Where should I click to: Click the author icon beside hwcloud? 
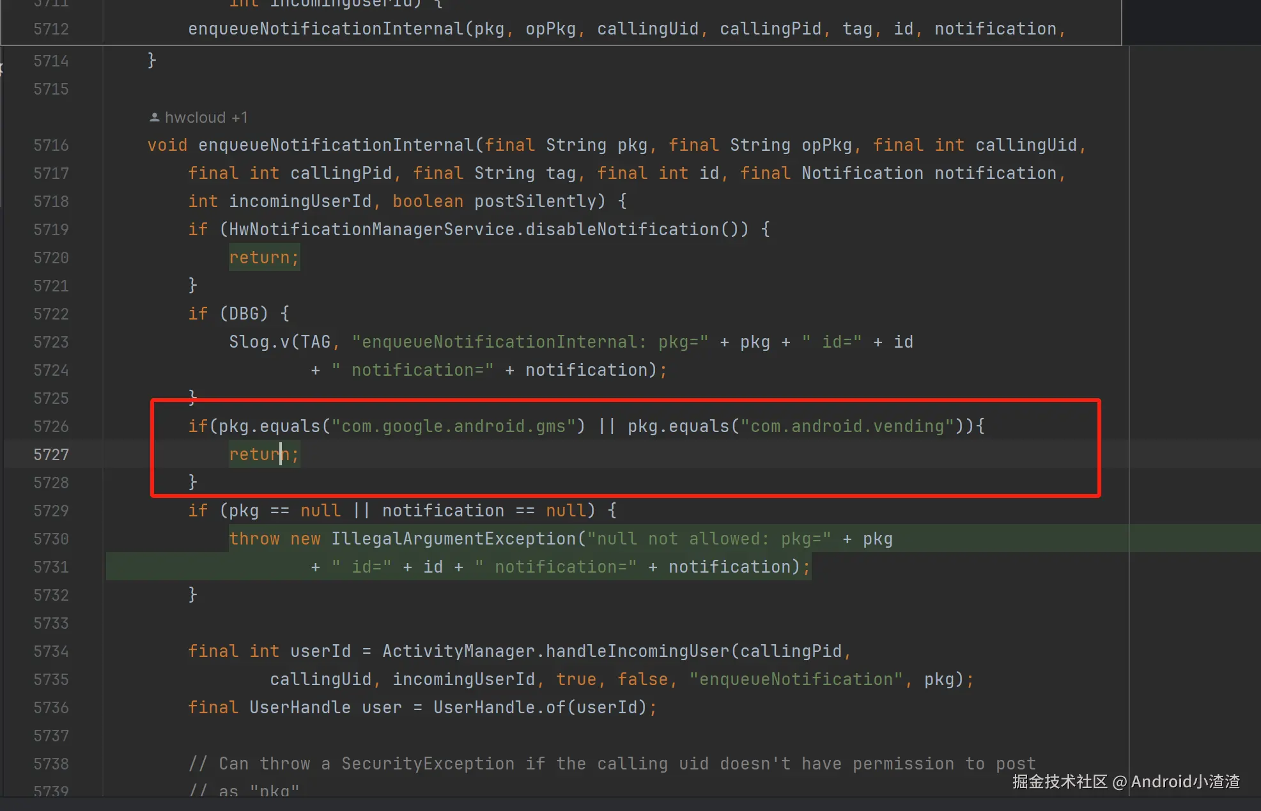click(154, 118)
